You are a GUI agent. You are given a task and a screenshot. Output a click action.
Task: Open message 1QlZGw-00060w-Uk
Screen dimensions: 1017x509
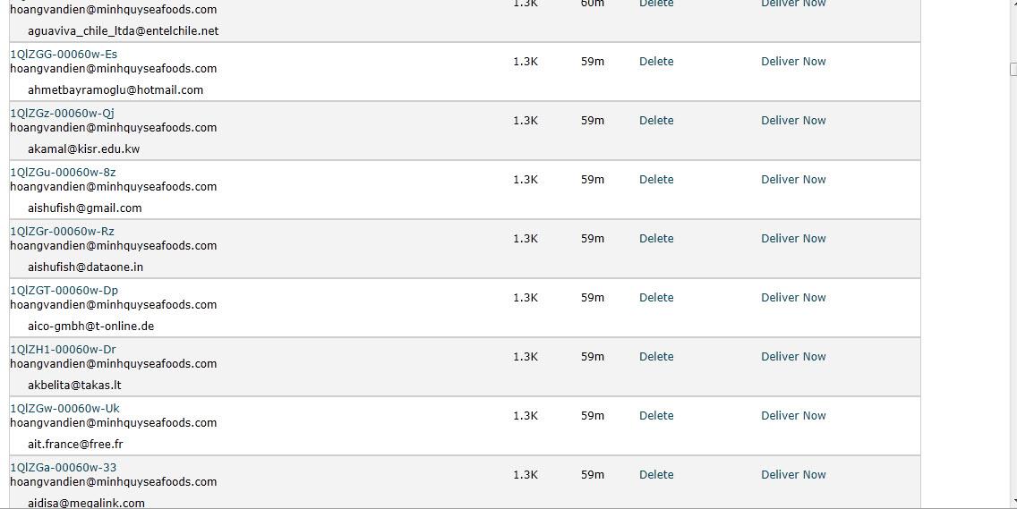(x=64, y=408)
